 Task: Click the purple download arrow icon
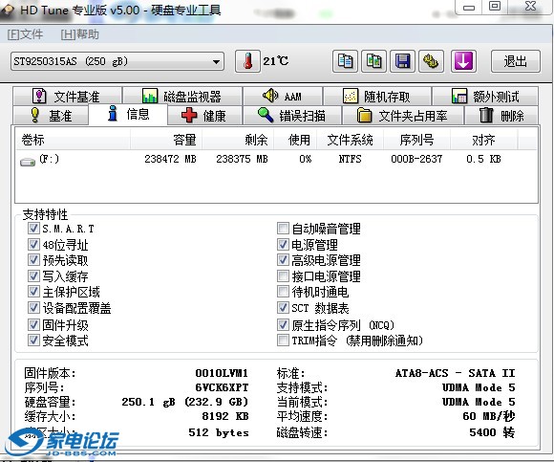(463, 61)
